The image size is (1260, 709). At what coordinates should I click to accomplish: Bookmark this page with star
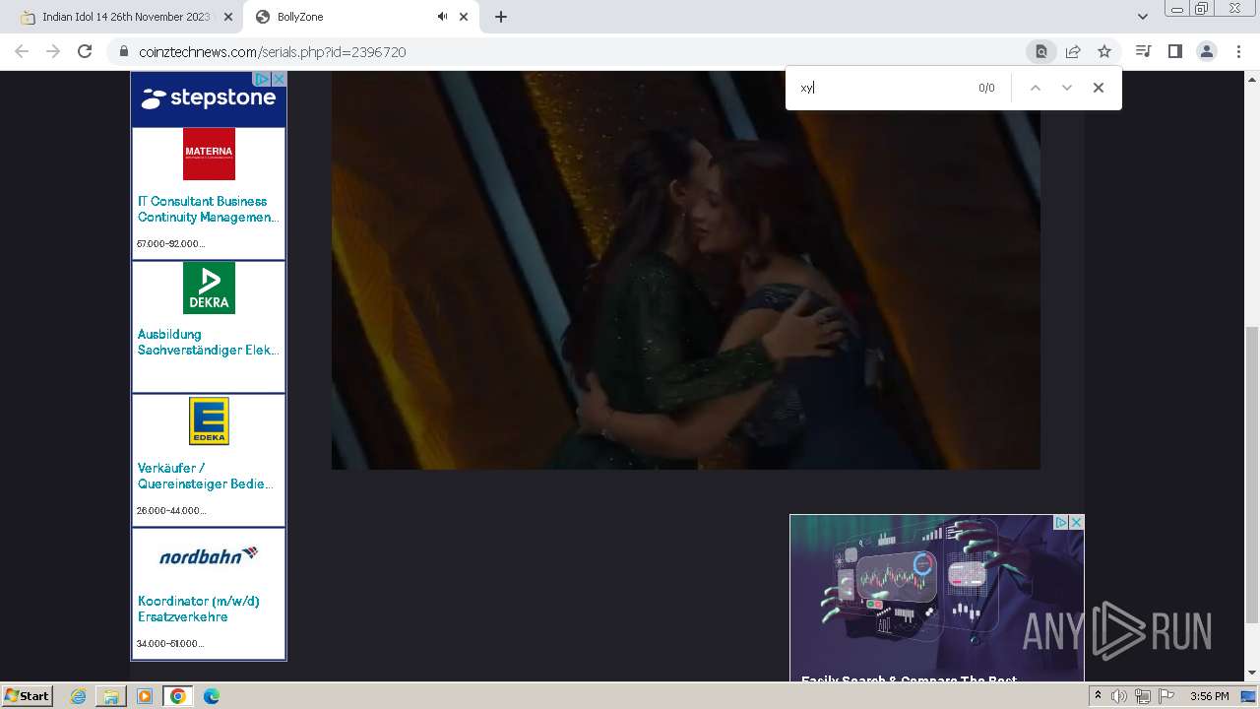[1104, 51]
